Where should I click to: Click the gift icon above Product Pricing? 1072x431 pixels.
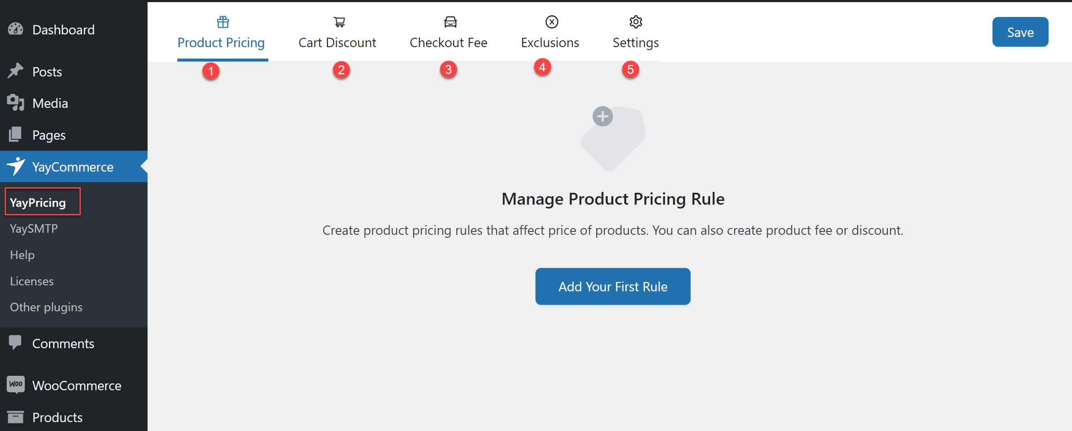pyautogui.click(x=223, y=22)
